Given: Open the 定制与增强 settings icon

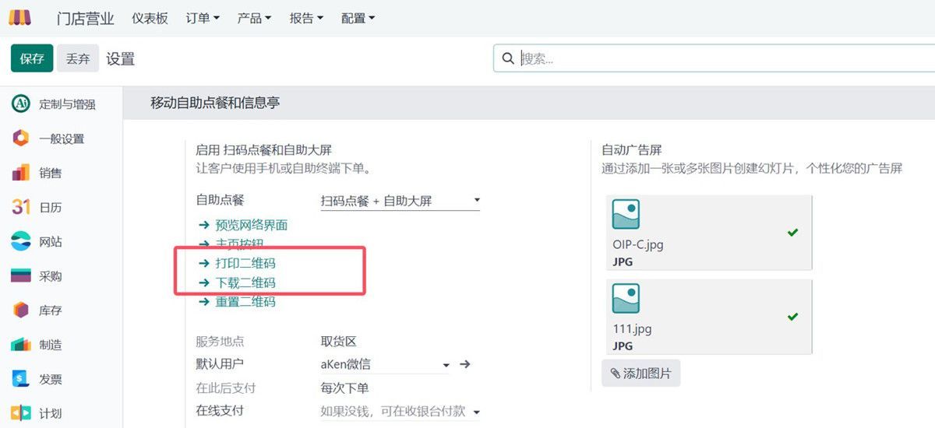Looking at the screenshot, I should (21, 103).
